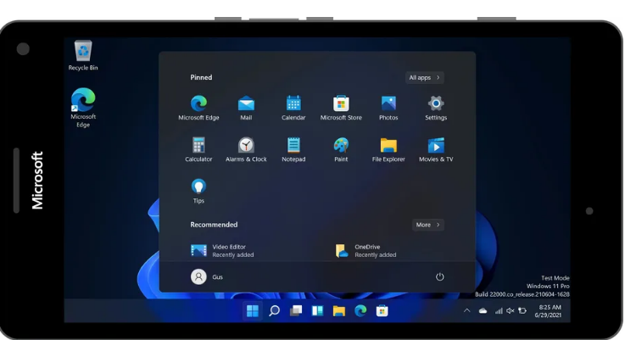Click the battery tray icon
Screen dimensions: 625x340
[522, 310]
